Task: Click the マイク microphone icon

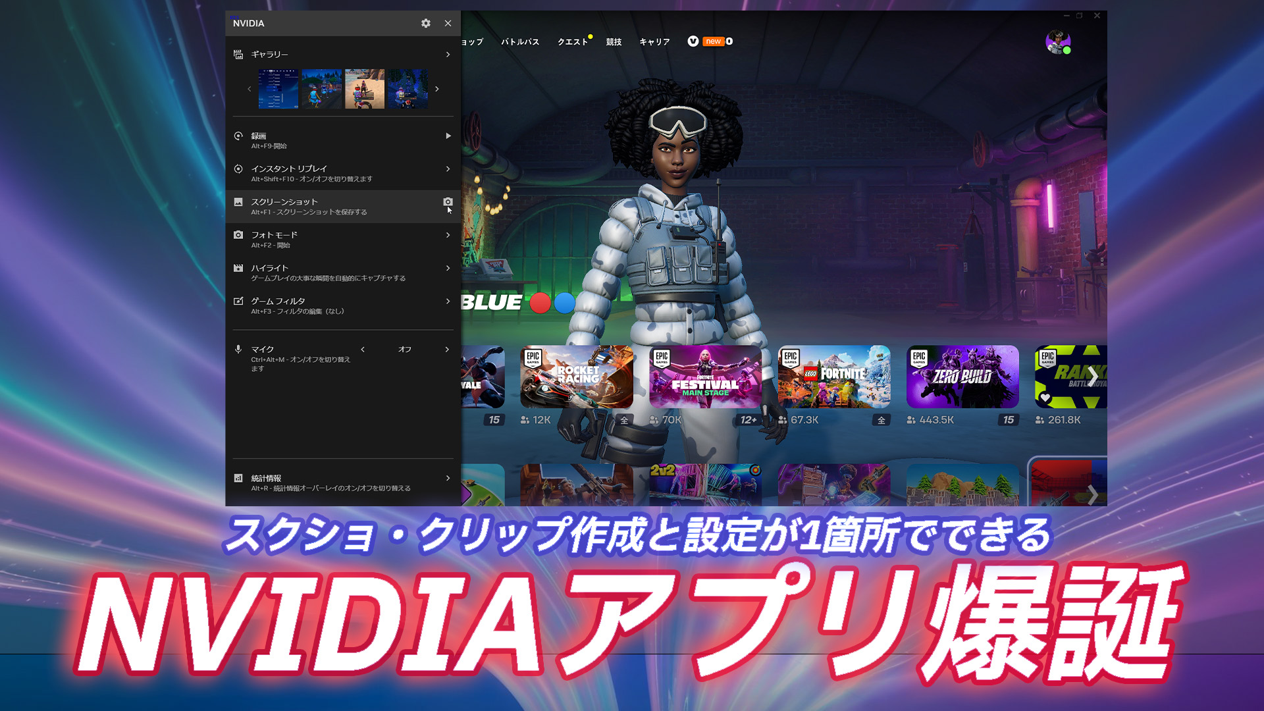Action: 238,349
